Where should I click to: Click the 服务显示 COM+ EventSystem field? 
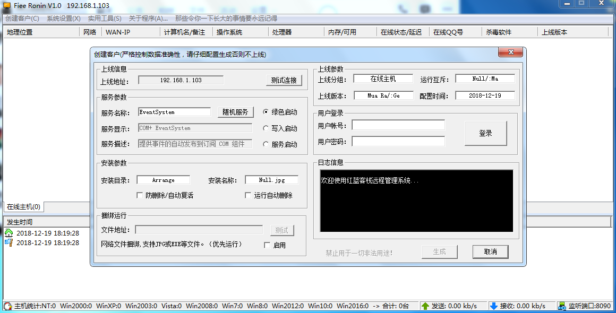click(195, 128)
